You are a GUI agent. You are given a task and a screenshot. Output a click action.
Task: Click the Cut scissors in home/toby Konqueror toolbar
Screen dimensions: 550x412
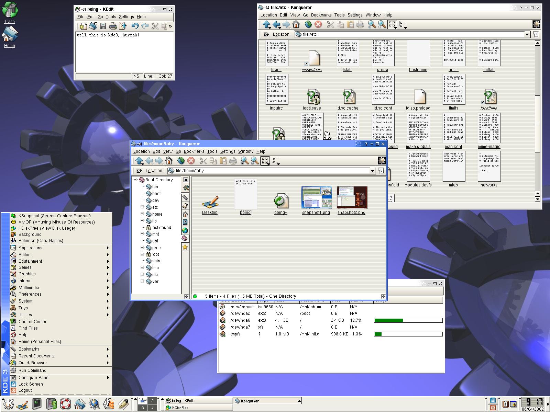coord(203,161)
